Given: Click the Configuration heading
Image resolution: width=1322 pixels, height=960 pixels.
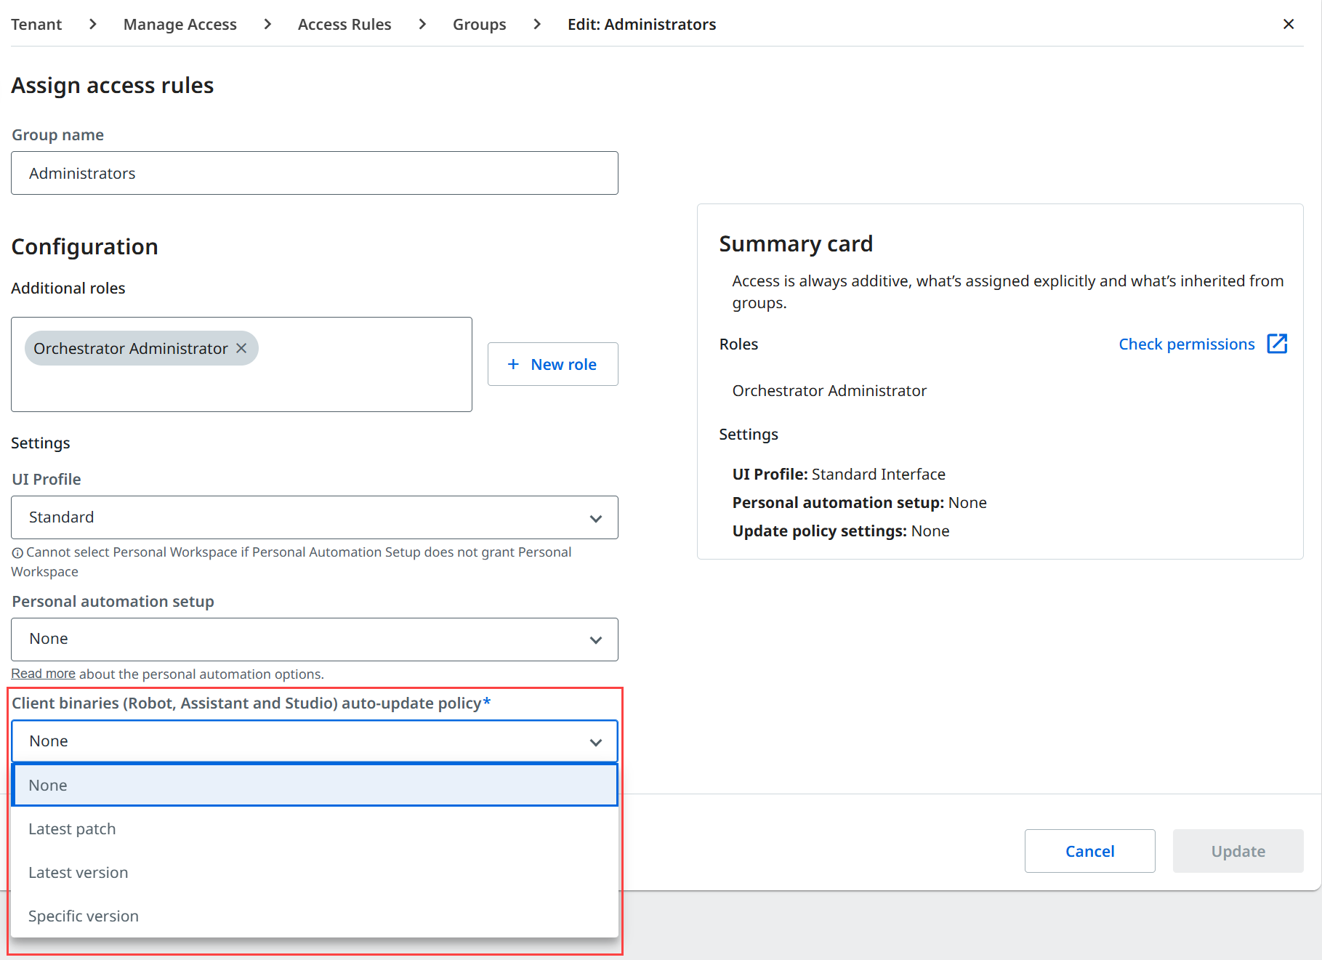Looking at the screenshot, I should (x=84, y=246).
